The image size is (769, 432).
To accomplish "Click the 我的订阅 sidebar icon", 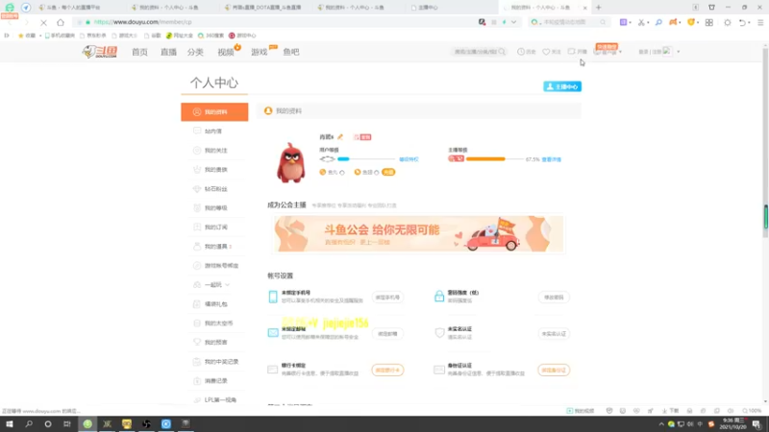I will pyautogui.click(x=197, y=227).
